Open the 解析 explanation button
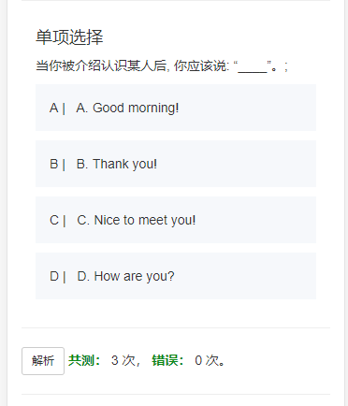The width and height of the screenshot is (348, 406). [43, 361]
